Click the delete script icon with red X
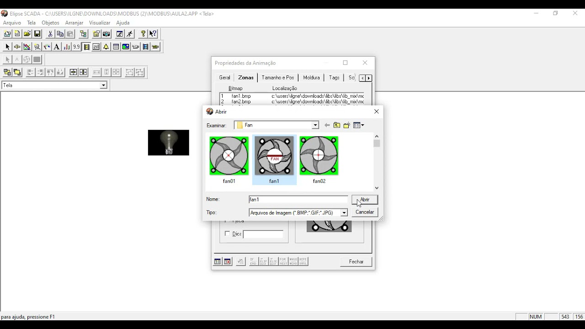The width and height of the screenshot is (585, 329). coord(228,261)
